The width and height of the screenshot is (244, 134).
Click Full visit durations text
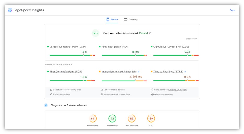(61, 94)
